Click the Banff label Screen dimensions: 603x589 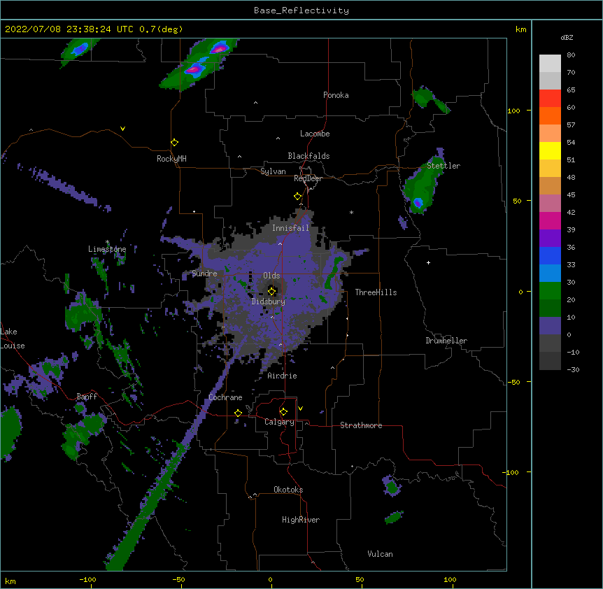click(x=87, y=397)
